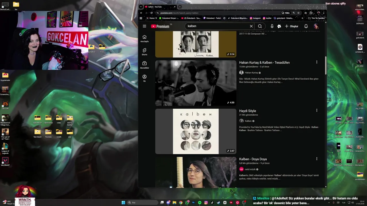
Task: Open more options for Tesadüfen video
Action: tap(317, 62)
